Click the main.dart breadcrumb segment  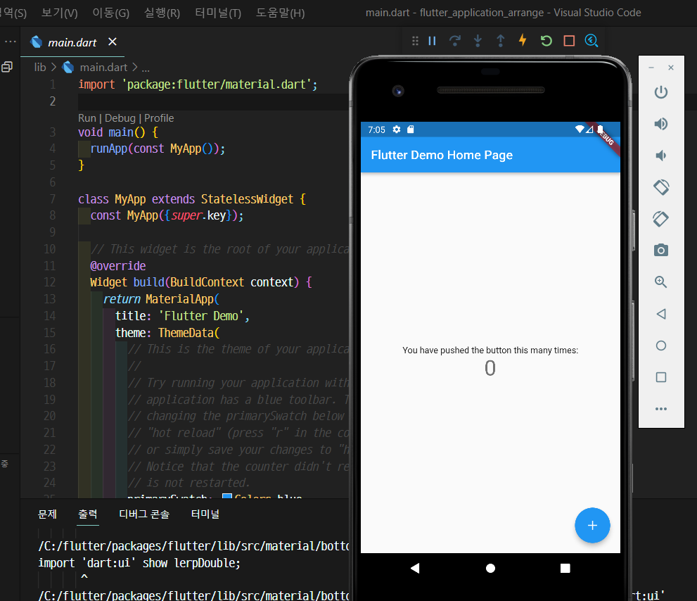click(103, 67)
